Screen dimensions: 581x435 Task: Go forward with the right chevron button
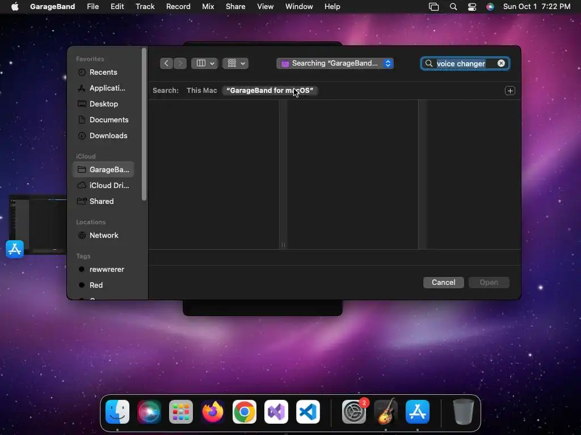pos(180,63)
